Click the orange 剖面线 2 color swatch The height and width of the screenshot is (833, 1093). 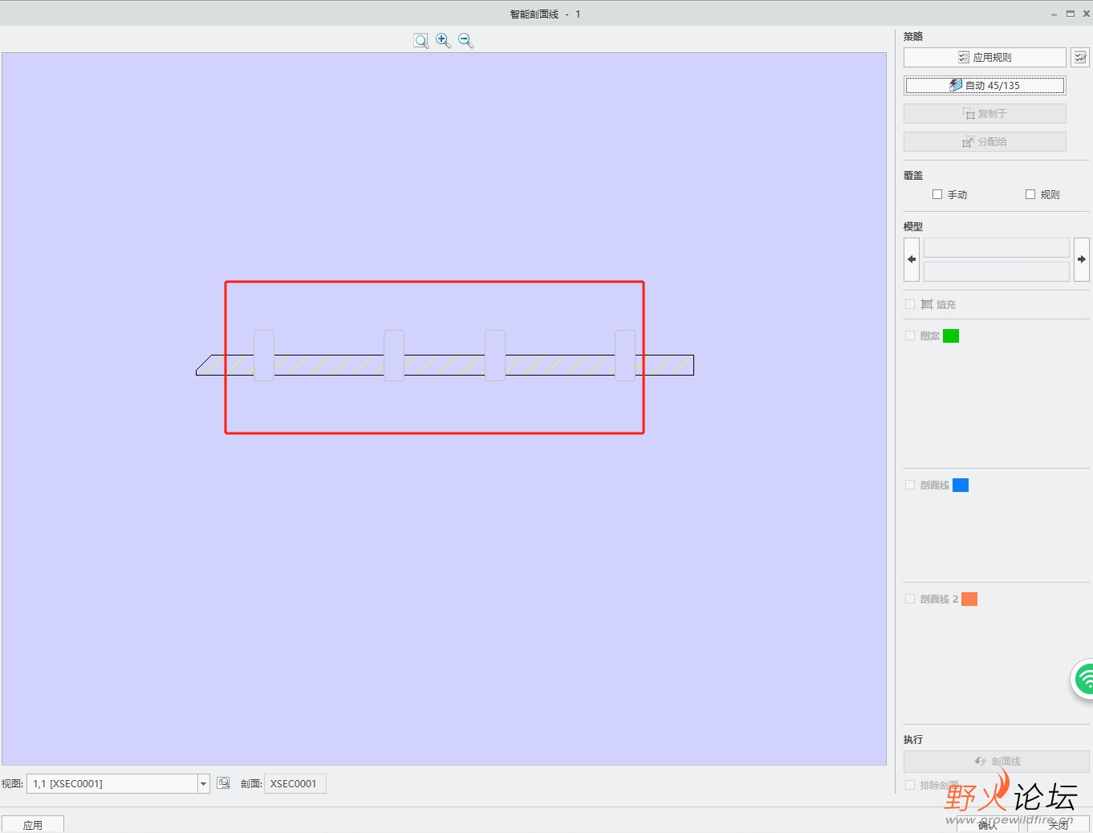coord(969,599)
